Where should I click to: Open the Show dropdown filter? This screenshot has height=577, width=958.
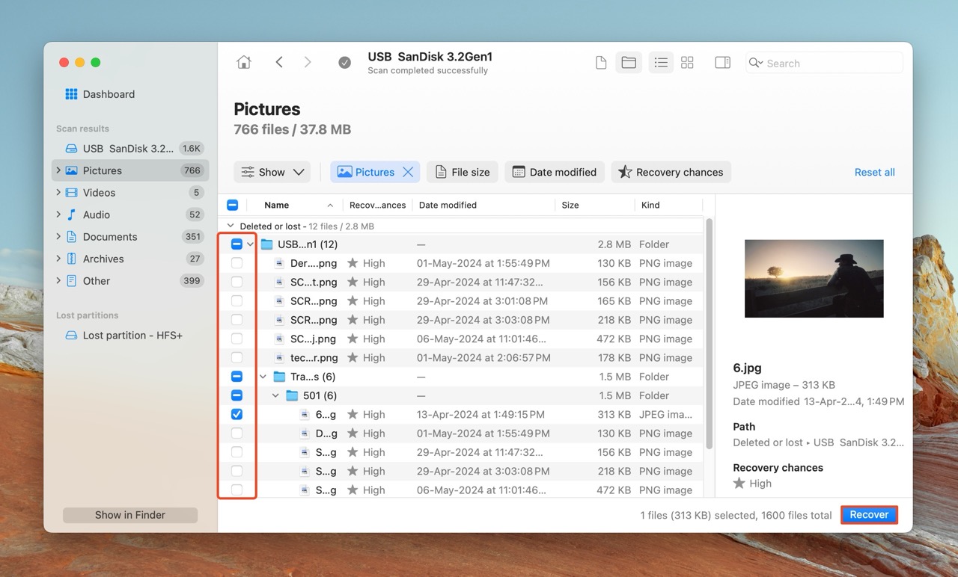coord(272,172)
